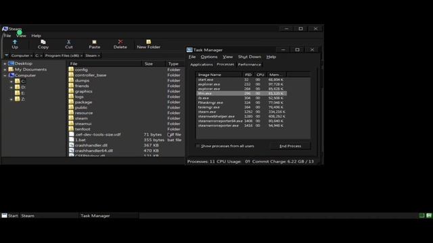Image resolution: width=433 pixels, height=243 pixels.
Task: Select the steamerrorreporter64.exe process row
Action: point(242,121)
